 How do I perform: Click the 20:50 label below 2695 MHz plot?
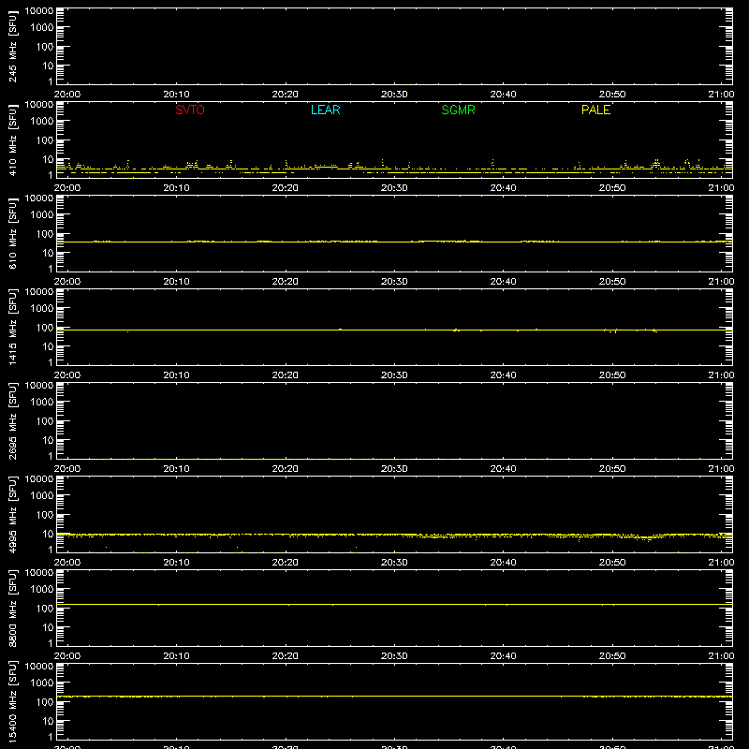(612, 469)
